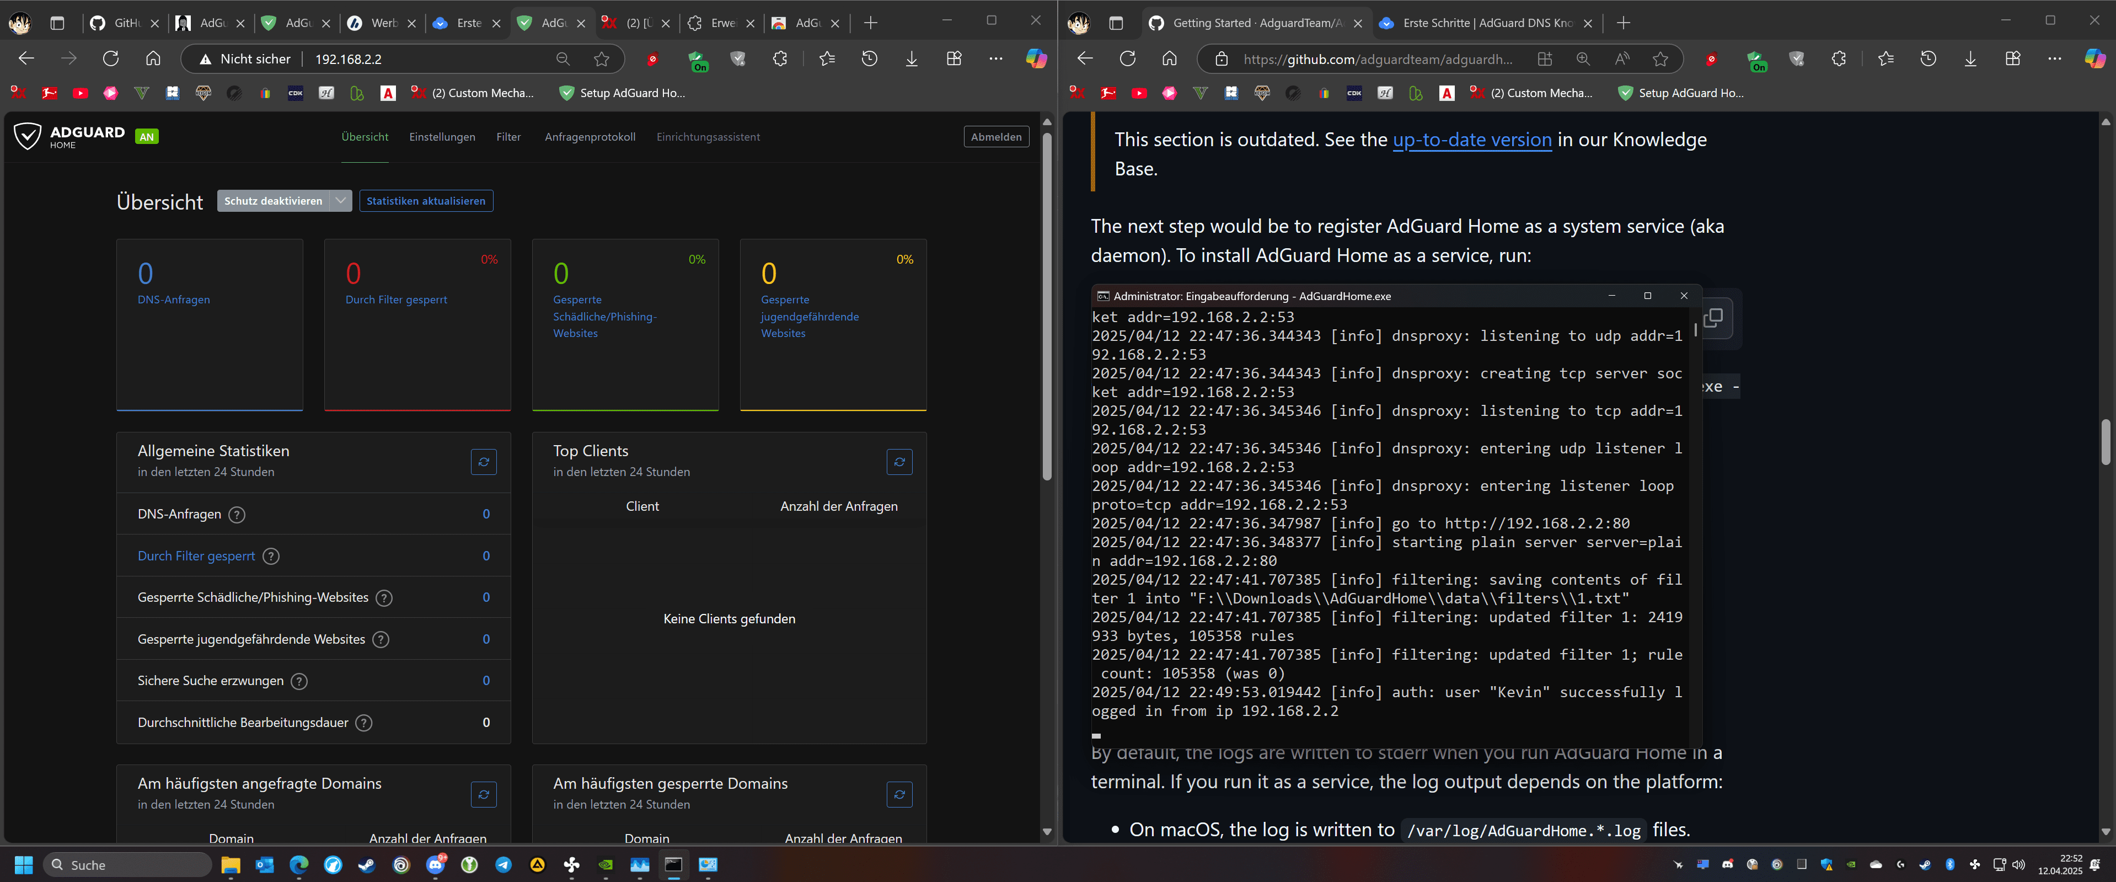Screen dimensions: 2116x882
Task: Click the Windows taskbar Suche box
Action: coord(127,865)
